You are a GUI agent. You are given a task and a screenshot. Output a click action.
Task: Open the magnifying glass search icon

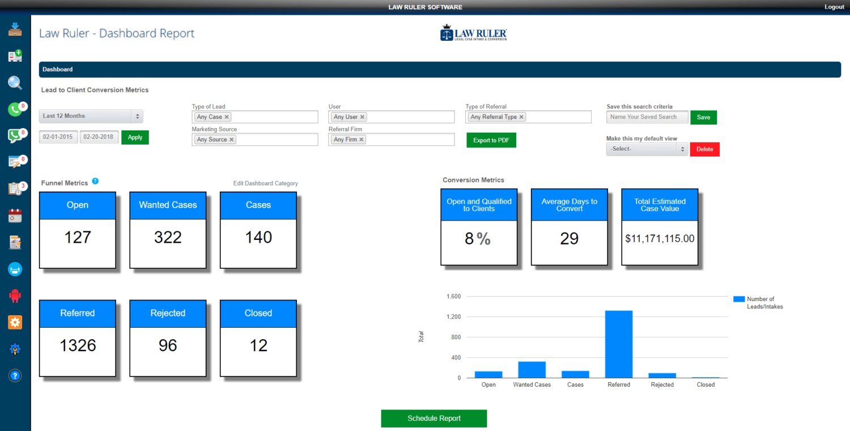coord(15,83)
